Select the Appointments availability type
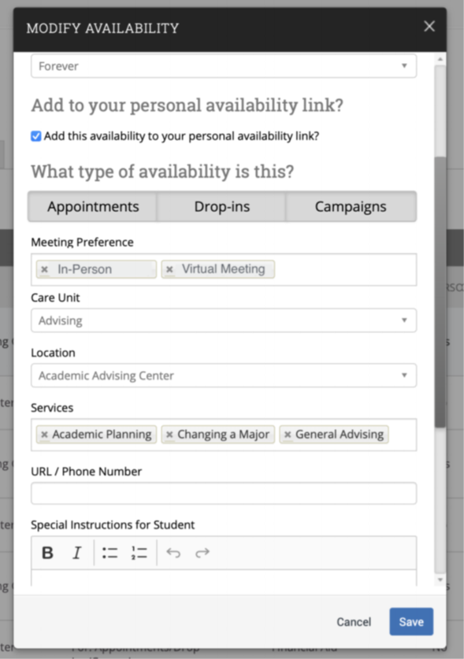Screen dimensions: 464x659 [x=92, y=206]
